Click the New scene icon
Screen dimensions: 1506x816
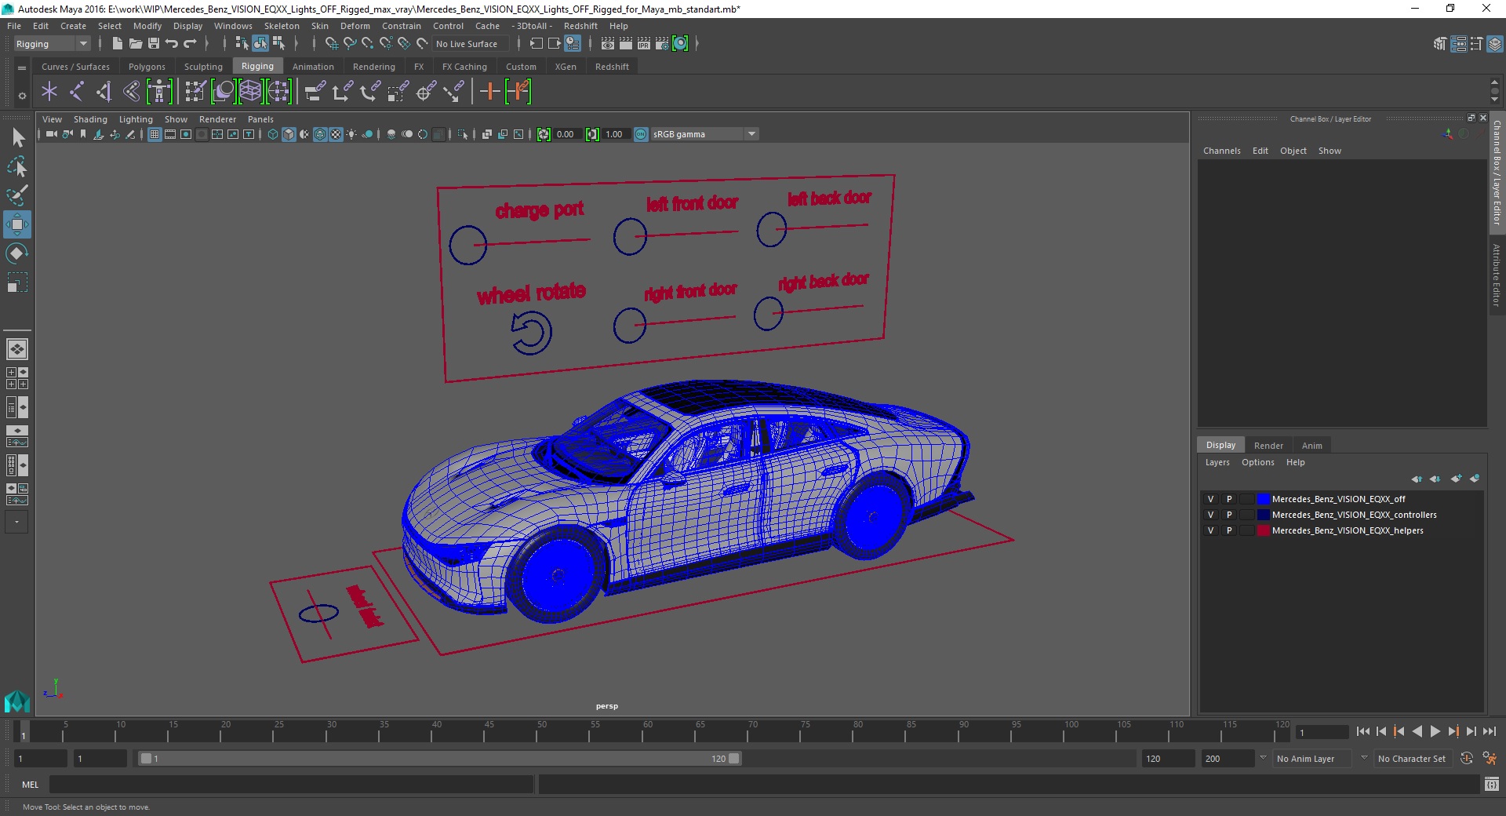click(x=118, y=44)
